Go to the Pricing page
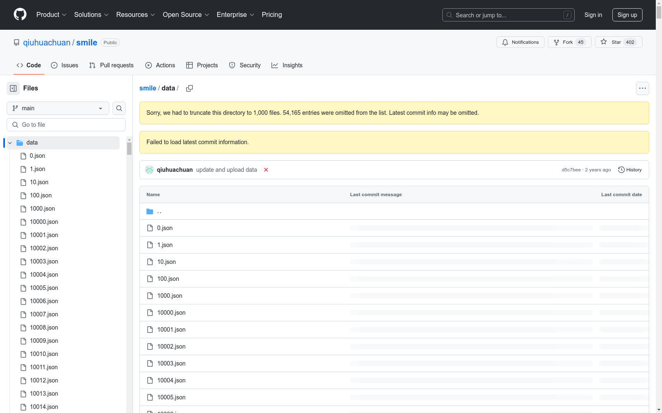 point(272,14)
